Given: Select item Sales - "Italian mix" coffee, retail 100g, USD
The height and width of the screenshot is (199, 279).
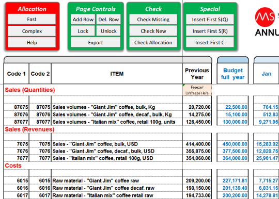Looking at the screenshot, I should pyautogui.click(x=117, y=158).
